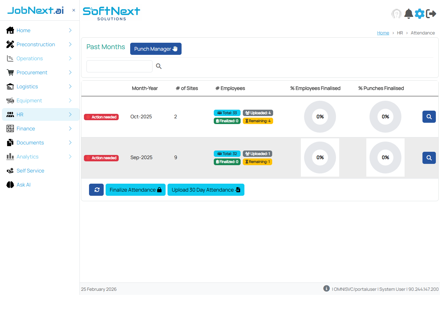Click the search magnifier next to search box
The width and height of the screenshot is (440, 330).
(159, 66)
